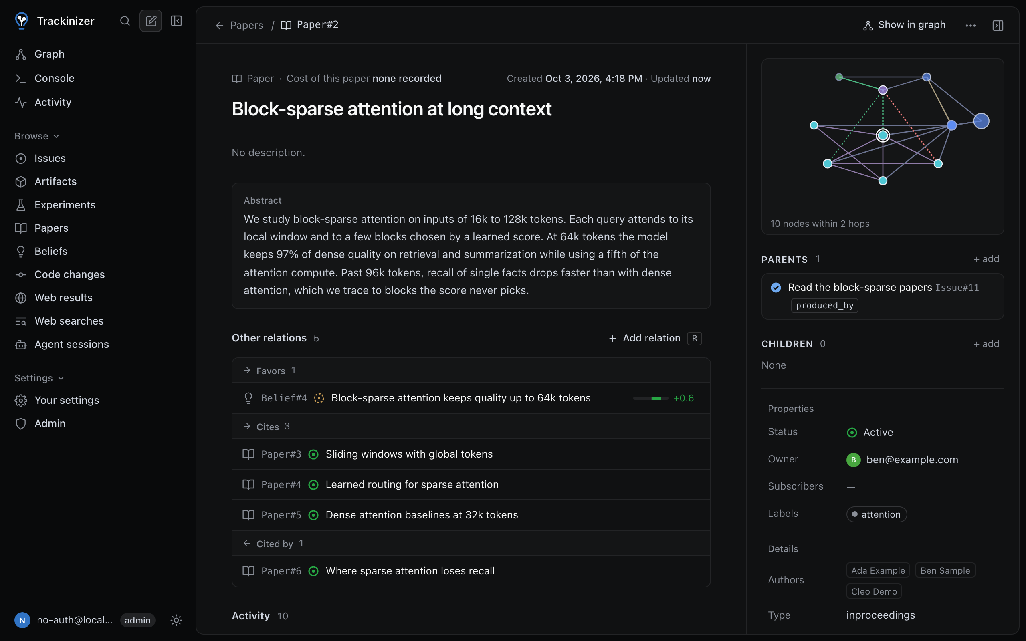Click the checkmark on Issue#11 parent
Viewport: 1026px width, 641px height.
point(776,287)
